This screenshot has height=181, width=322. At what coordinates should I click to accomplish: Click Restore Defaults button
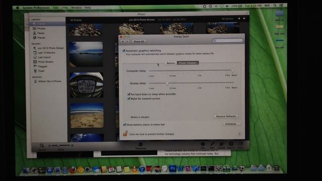pos(226,116)
